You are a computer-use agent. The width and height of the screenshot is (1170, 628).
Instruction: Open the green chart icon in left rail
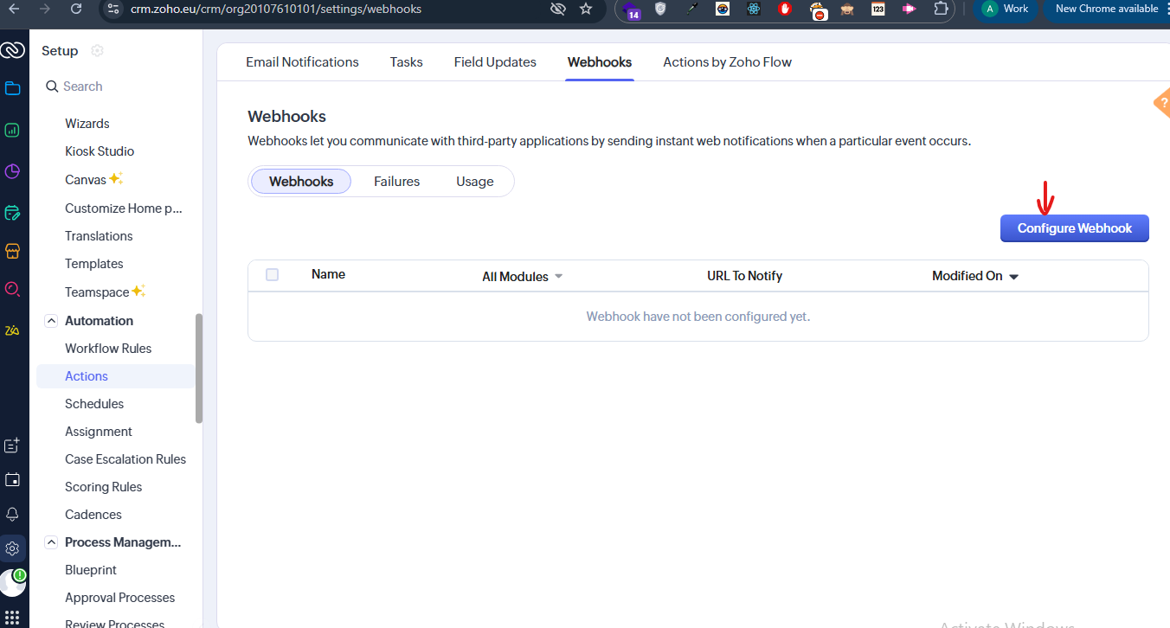13,131
